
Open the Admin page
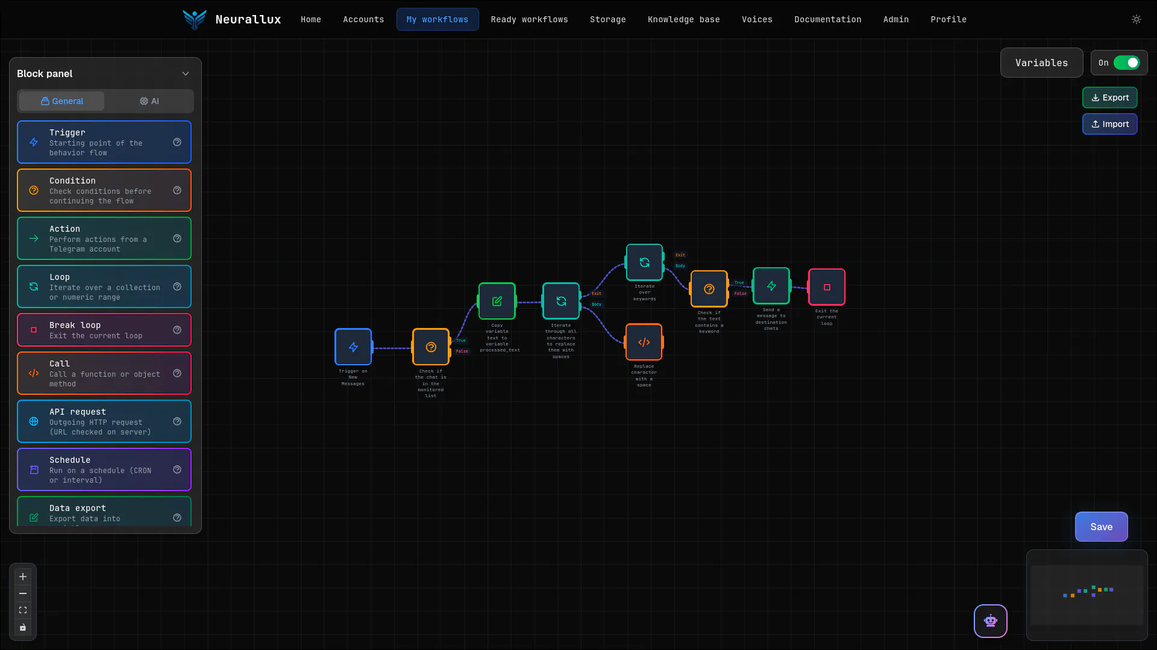click(895, 19)
